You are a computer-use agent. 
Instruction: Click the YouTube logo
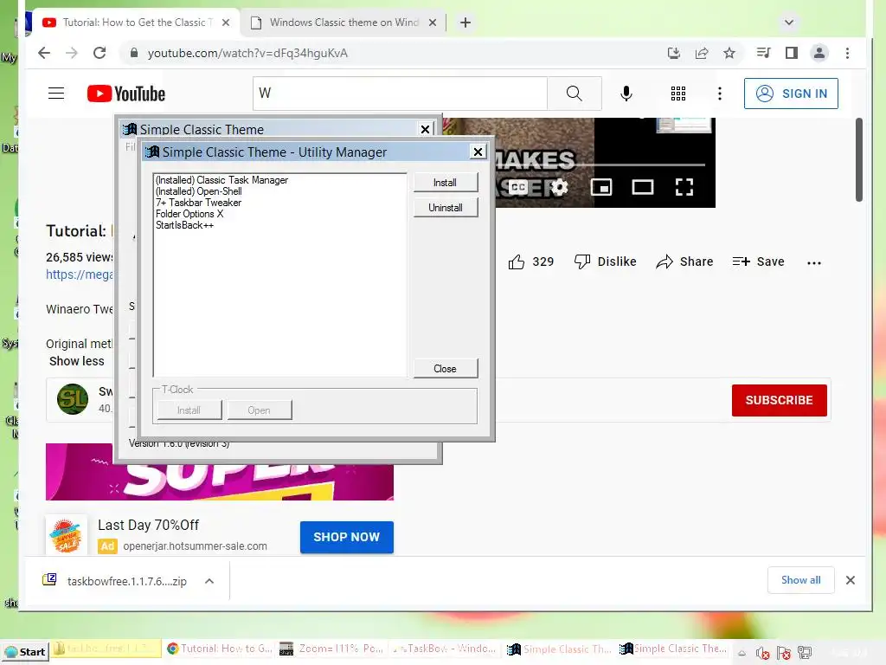[x=126, y=94]
